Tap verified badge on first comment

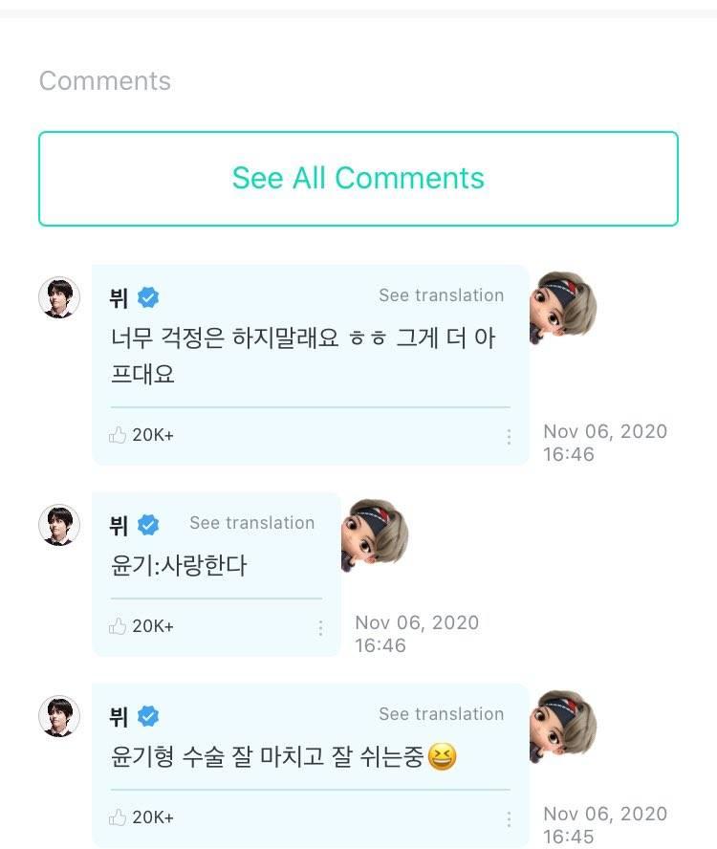point(148,297)
